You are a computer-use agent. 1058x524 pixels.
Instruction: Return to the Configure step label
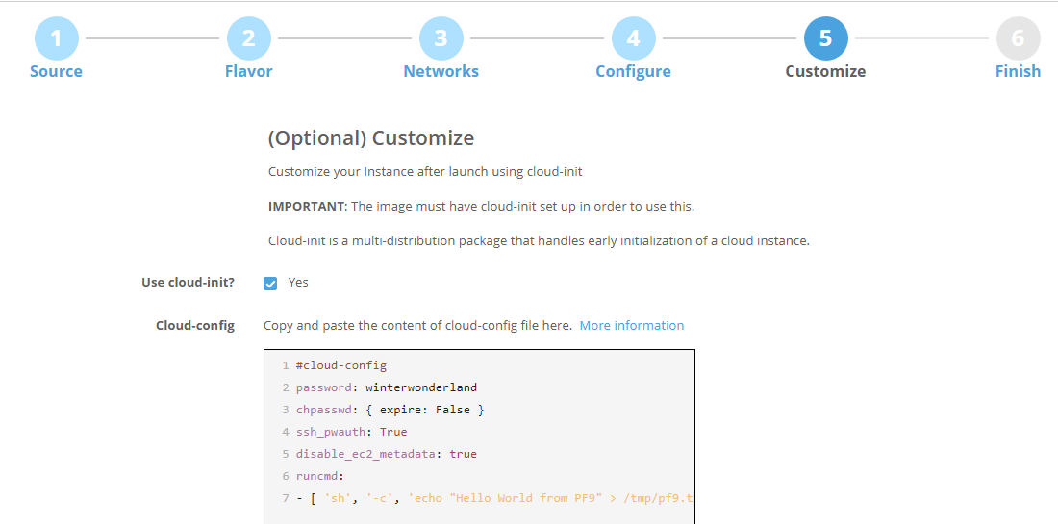pyautogui.click(x=633, y=71)
